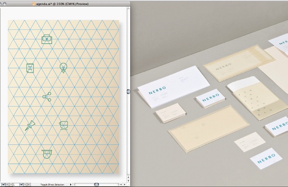
Task: Select the notepad icon on the artboard
Action: click(30, 68)
